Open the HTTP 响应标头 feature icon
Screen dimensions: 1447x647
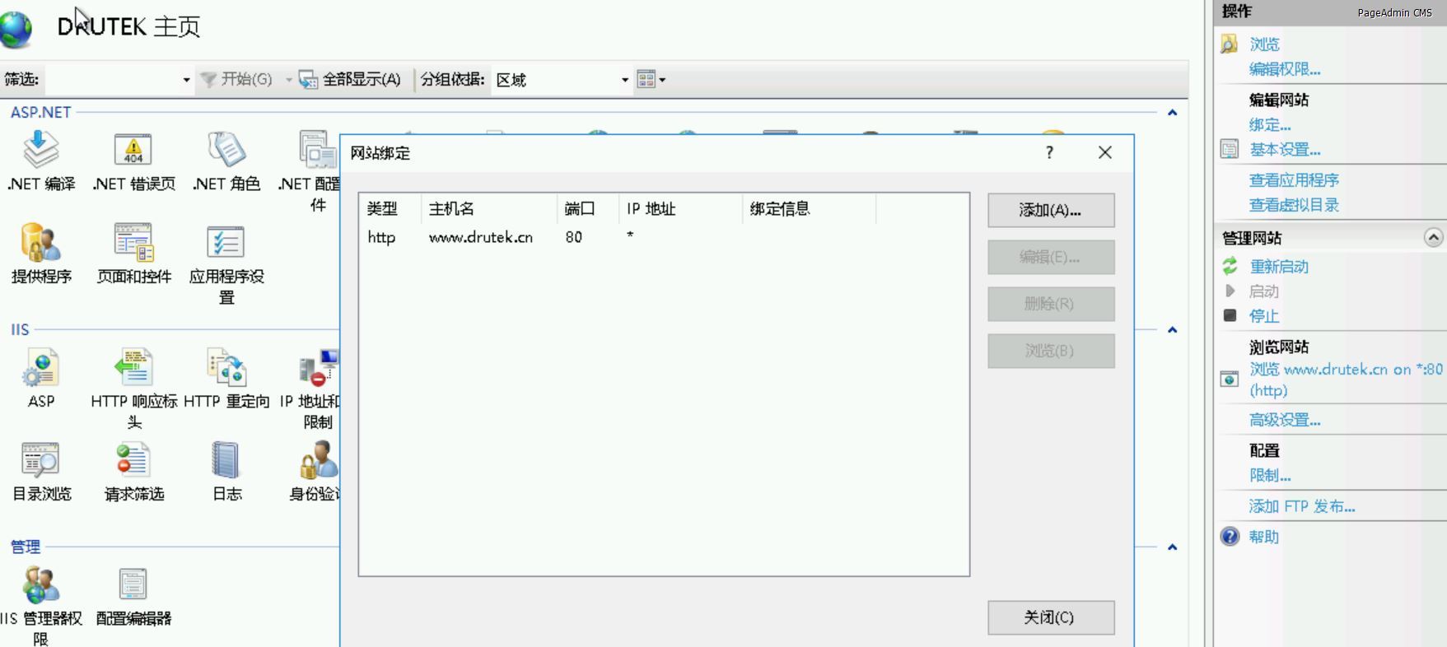133,367
